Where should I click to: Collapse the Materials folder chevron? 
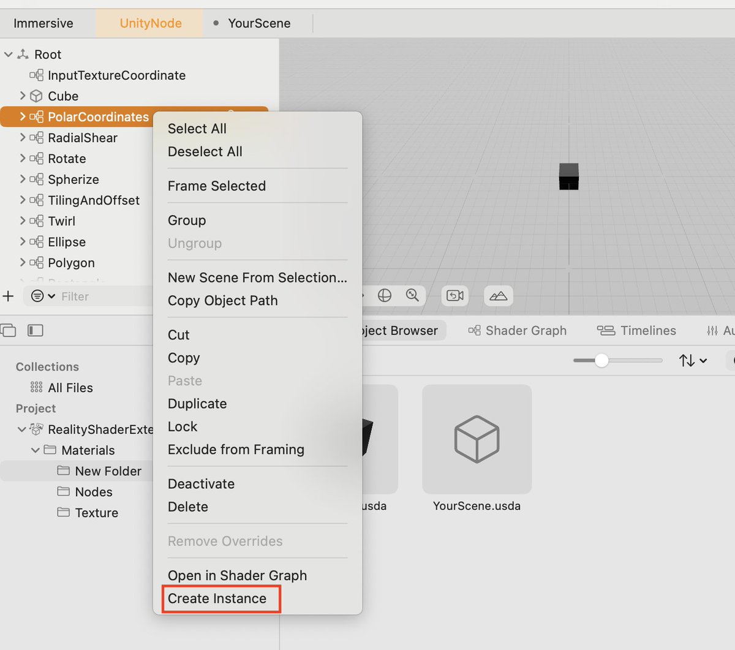36,450
